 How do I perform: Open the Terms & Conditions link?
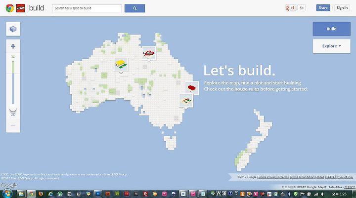point(303,177)
